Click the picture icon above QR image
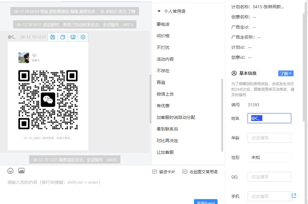 [73, 37]
